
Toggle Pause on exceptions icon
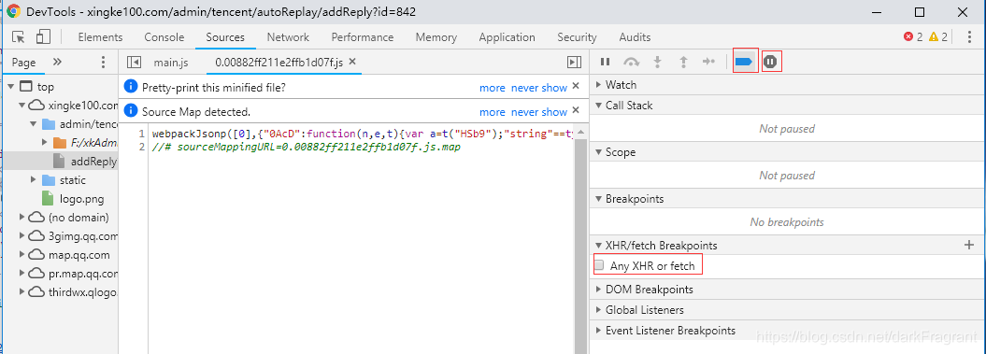click(x=771, y=62)
